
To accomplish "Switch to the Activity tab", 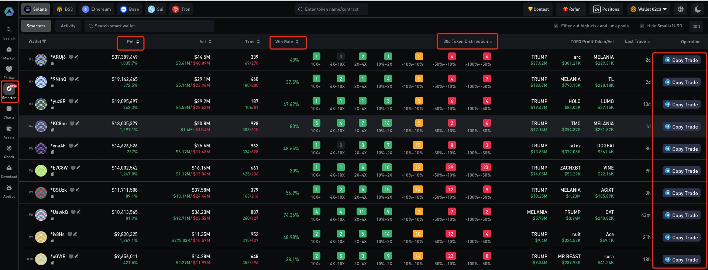I will coord(68,26).
